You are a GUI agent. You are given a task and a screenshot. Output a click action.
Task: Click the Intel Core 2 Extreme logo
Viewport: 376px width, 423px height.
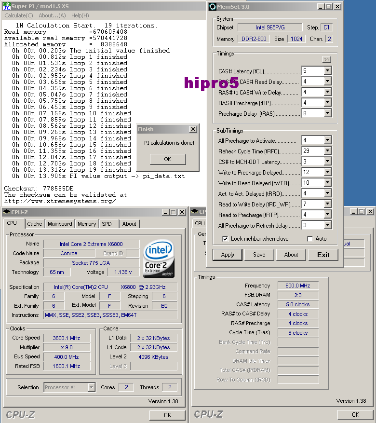(159, 259)
